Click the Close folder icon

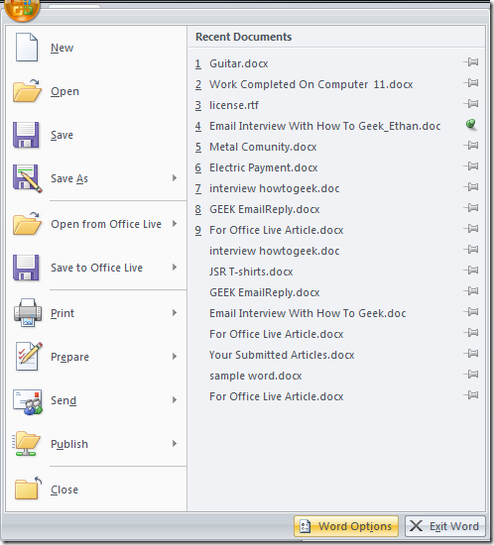pyautogui.click(x=28, y=489)
